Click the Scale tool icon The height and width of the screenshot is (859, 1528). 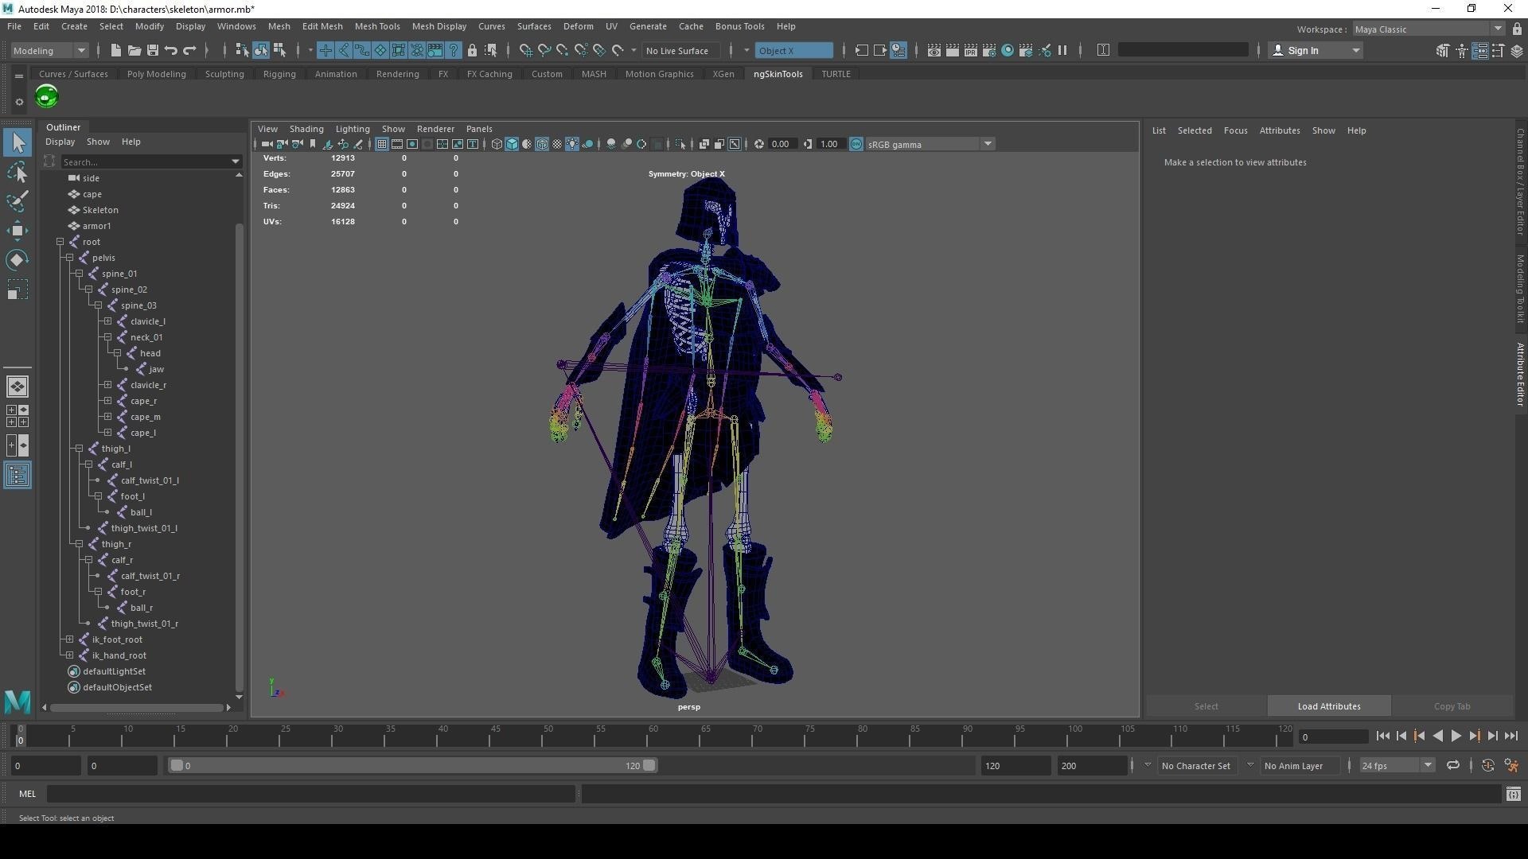click(x=18, y=290)
